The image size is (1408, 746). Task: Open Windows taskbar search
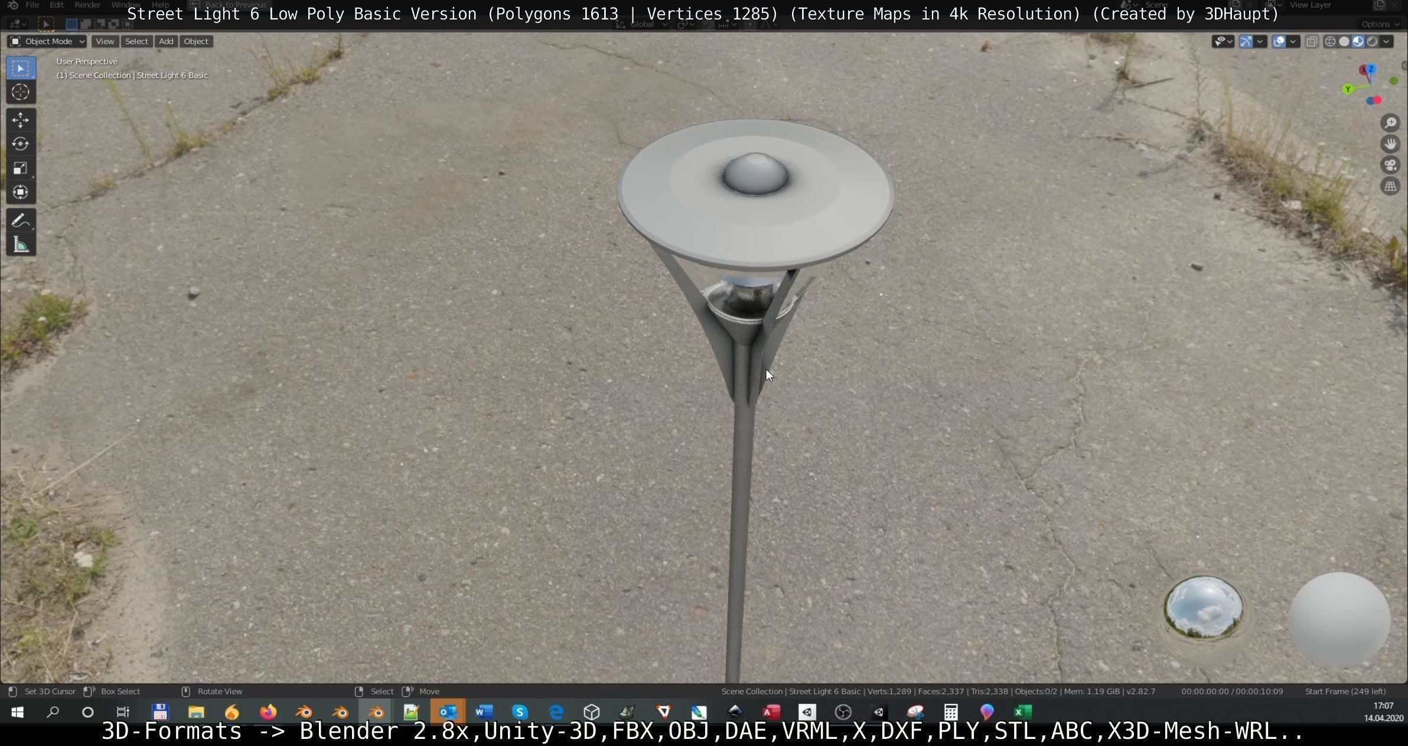[x=53, y=712]
